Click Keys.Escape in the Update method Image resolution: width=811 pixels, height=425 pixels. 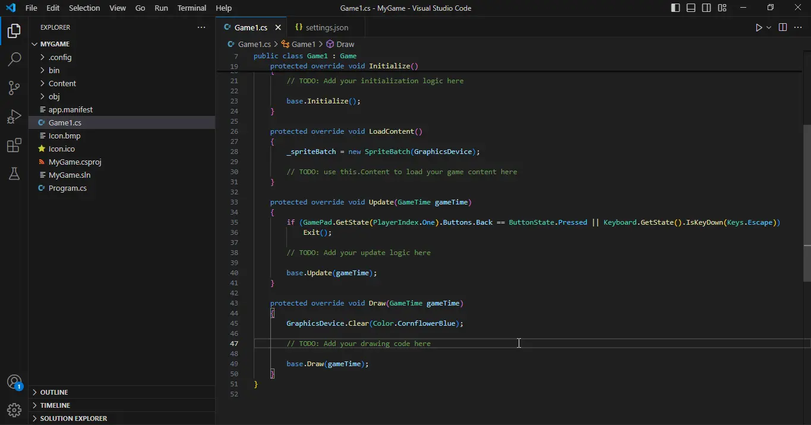pyautogui.click(x=750, y=222)
